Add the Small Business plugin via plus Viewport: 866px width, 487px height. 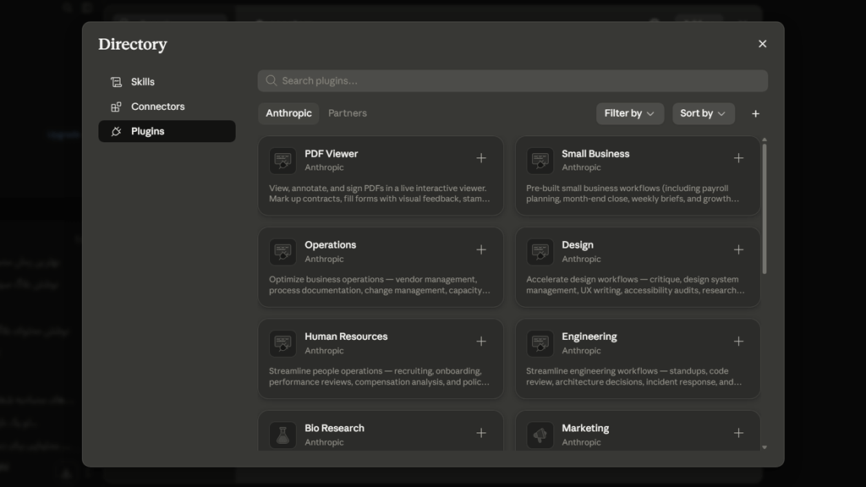pyautogui.click(x=738, y=158)
